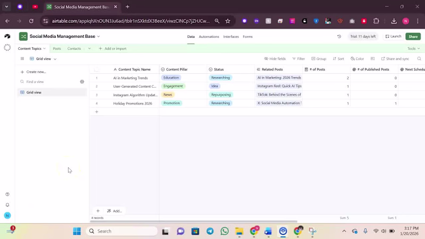Image resolution: width=425 pixels, height=239 pixels.
Task: Click the Social Media Management Base green icon
Action: (23, 36)
